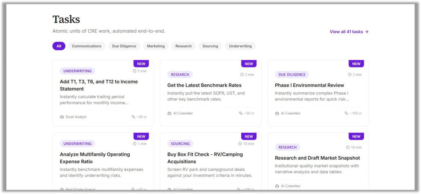The height and width of the screenshot is (194, 421).
Task: Click clock icon on Get the Latest Benchmark Rates card
Action: [242, 75]
